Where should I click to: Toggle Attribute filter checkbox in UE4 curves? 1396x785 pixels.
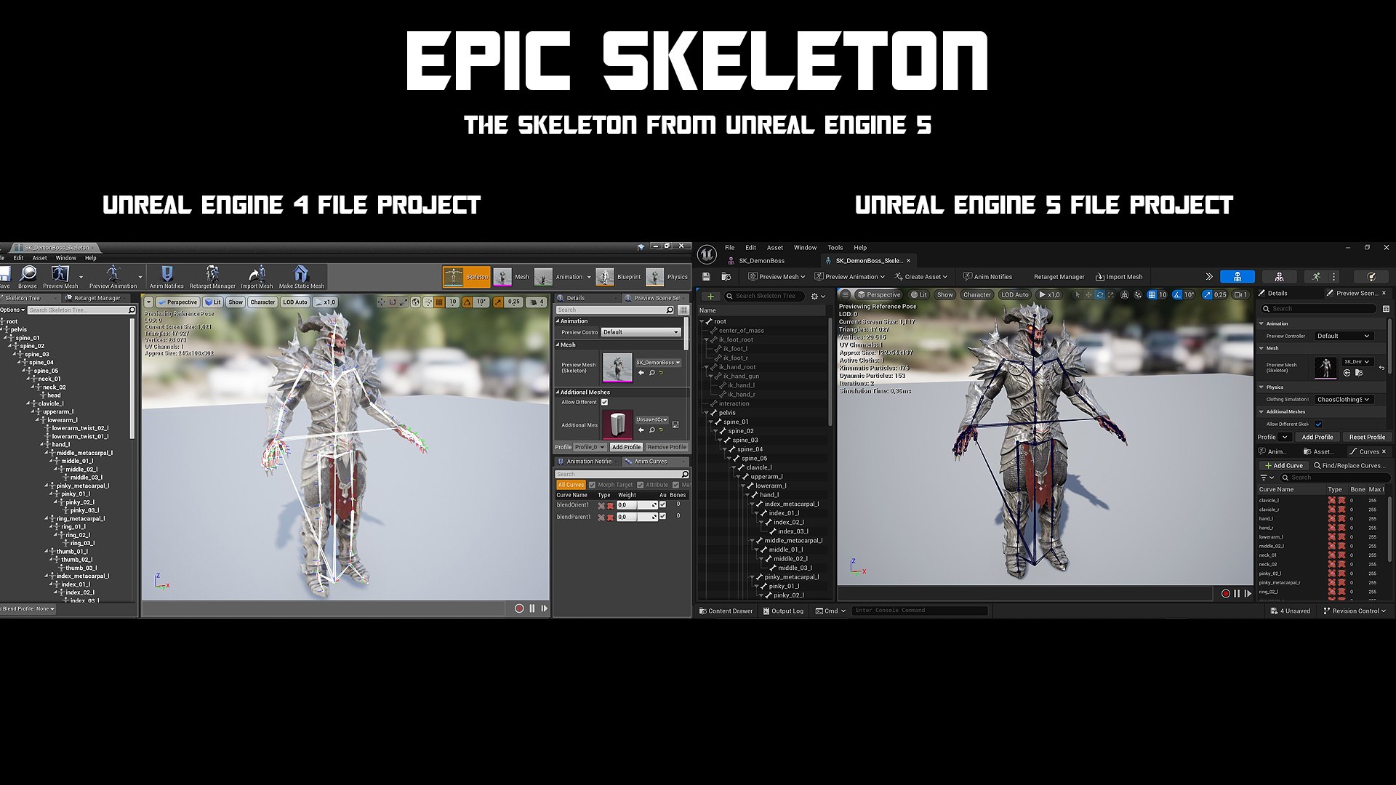pos(640,485)
